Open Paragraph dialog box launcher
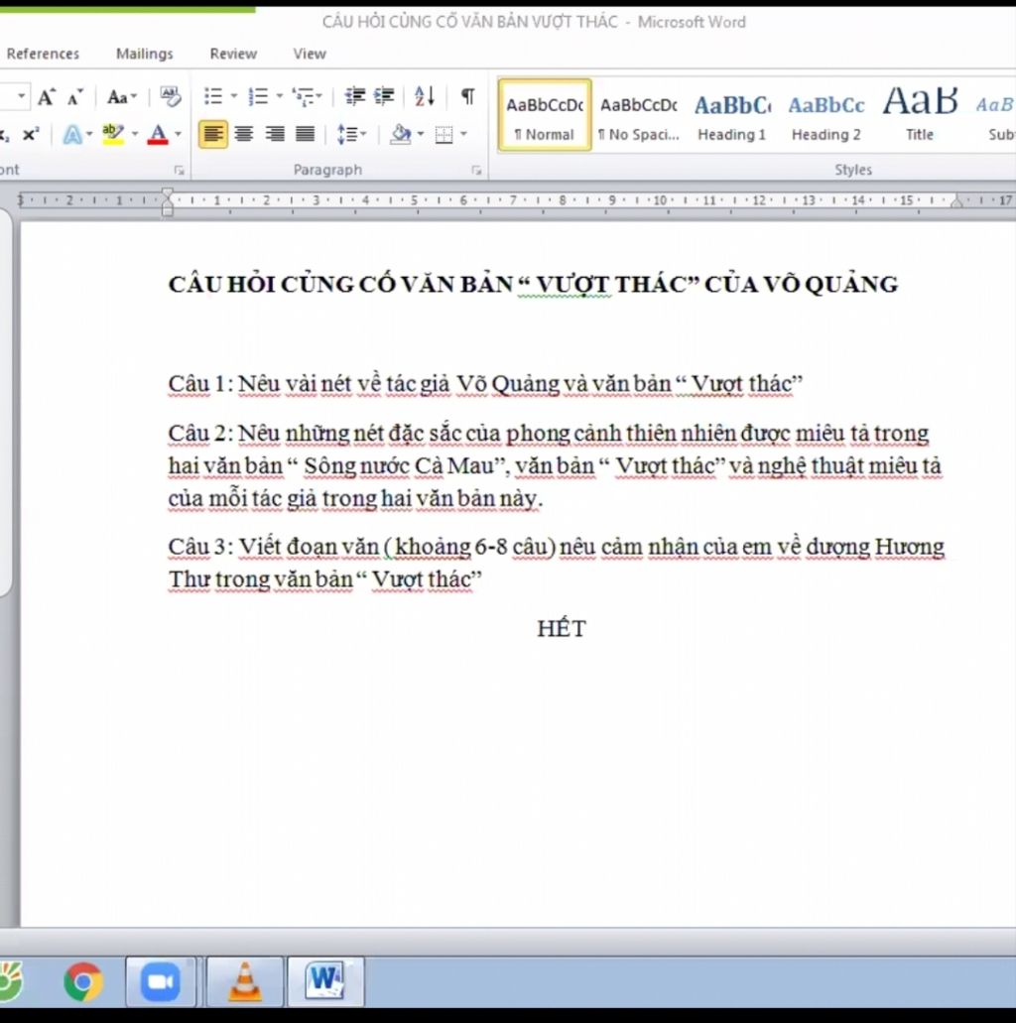The image size is (1016, 1023). point(476,171)
